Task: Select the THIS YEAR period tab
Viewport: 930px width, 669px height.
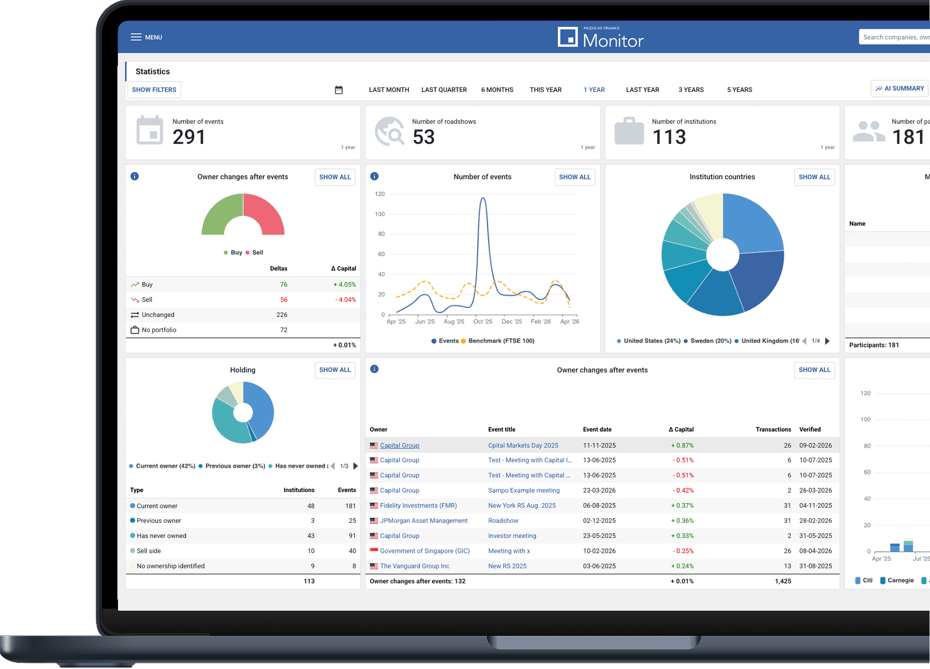Action: [546, 90]
